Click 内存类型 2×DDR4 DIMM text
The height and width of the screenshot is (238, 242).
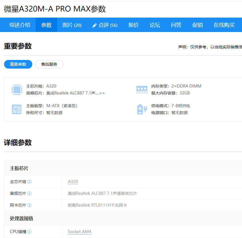[x=176, y=86]
